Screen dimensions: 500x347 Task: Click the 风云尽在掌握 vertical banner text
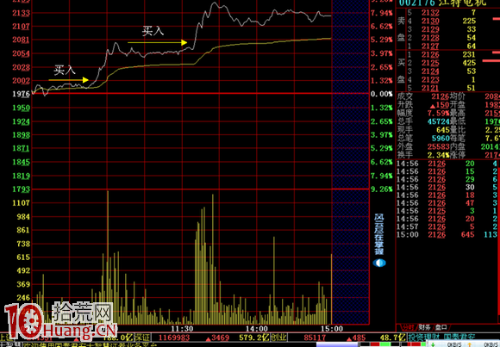coord(379,234)
